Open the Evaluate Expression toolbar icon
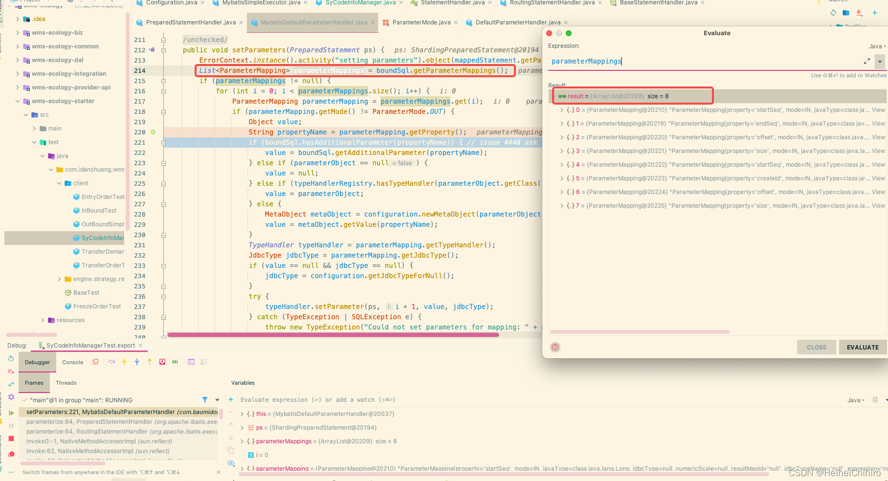888x481 pixels. coord(191,362)
